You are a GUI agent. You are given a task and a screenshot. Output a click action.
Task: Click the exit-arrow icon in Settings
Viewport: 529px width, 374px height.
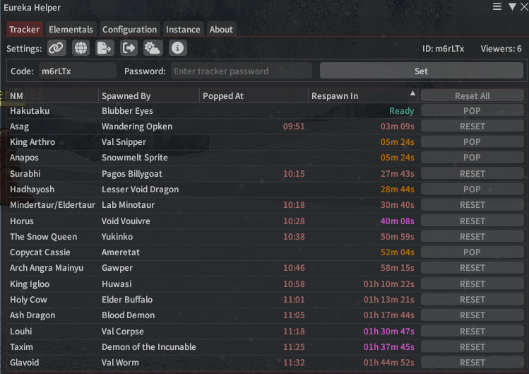(129, 48)
